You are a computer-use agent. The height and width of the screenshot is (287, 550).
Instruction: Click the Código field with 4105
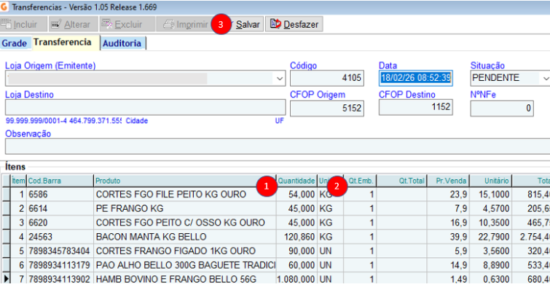click(327, 78)
